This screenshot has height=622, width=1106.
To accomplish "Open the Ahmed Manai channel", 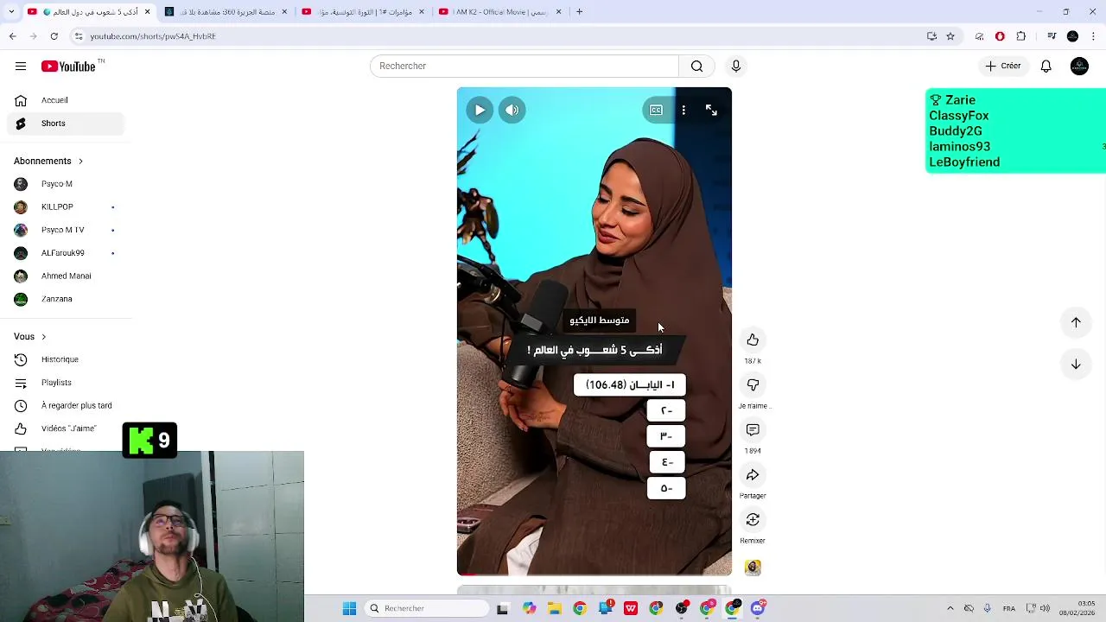I will tap(66, 276).
